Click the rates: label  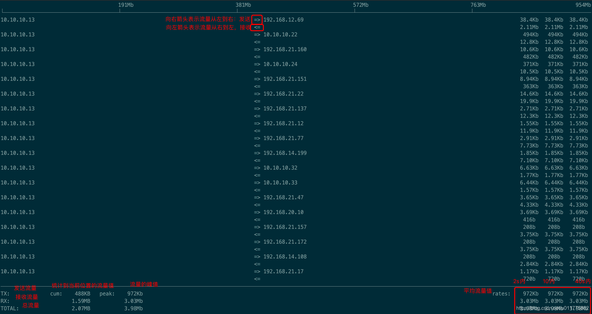click(501, 294)
